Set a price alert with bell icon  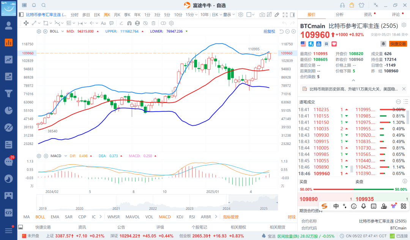point(383,44)
